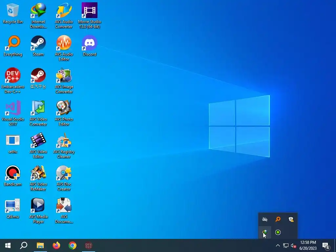Launch Firefox from the taskbar
Viewport: 336px width, 252px height.
coord(56,245)
